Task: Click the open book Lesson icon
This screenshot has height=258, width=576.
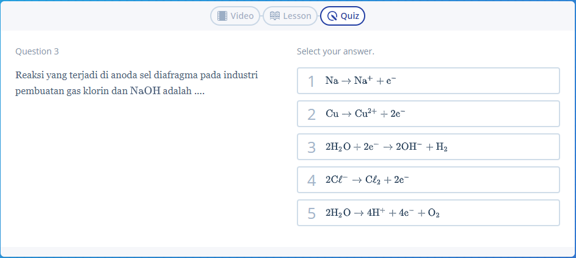Action: [x=275, y=16]
